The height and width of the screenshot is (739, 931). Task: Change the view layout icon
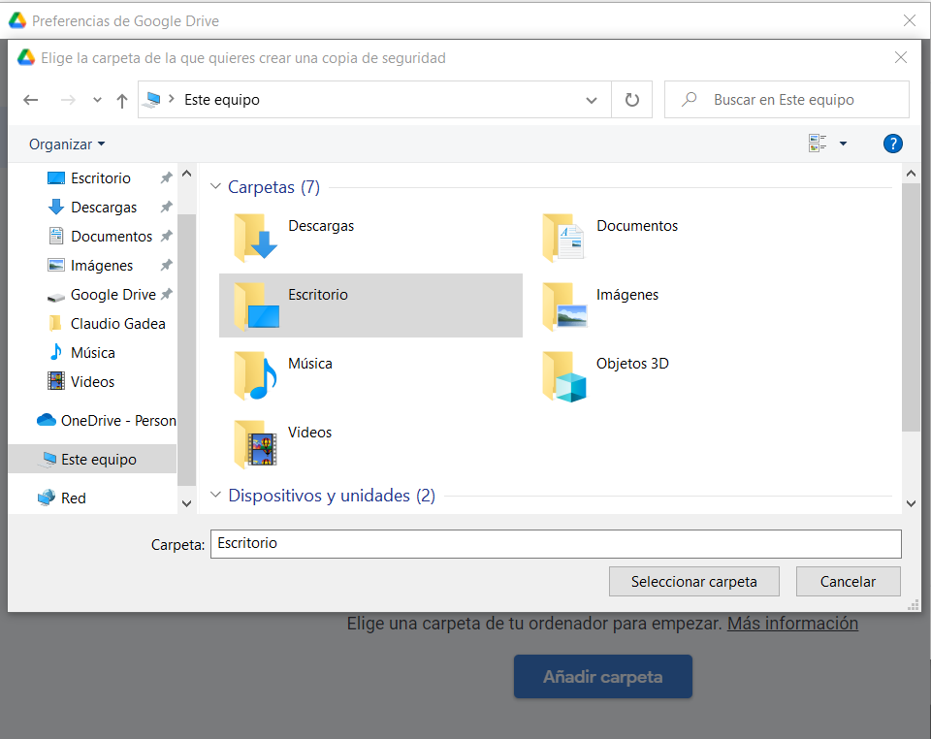pos(818,144)
